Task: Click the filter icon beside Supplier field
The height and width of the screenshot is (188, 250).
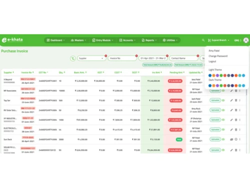Action: [x=73, y=58]
